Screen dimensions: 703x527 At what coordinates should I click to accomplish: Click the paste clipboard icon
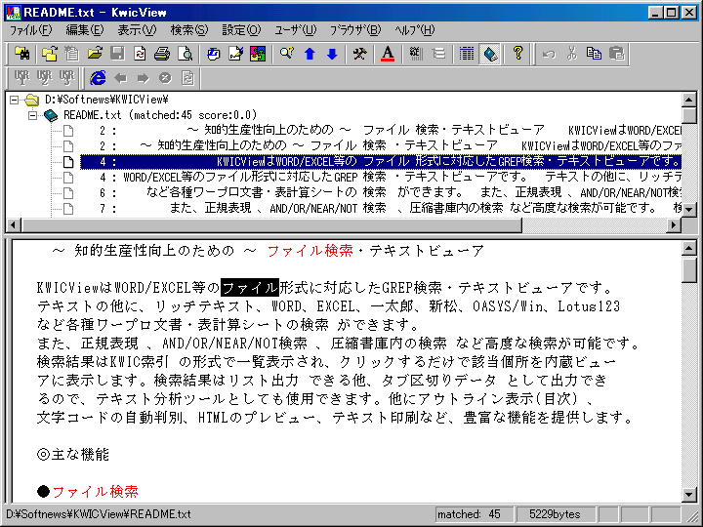(x=617, y=55)
